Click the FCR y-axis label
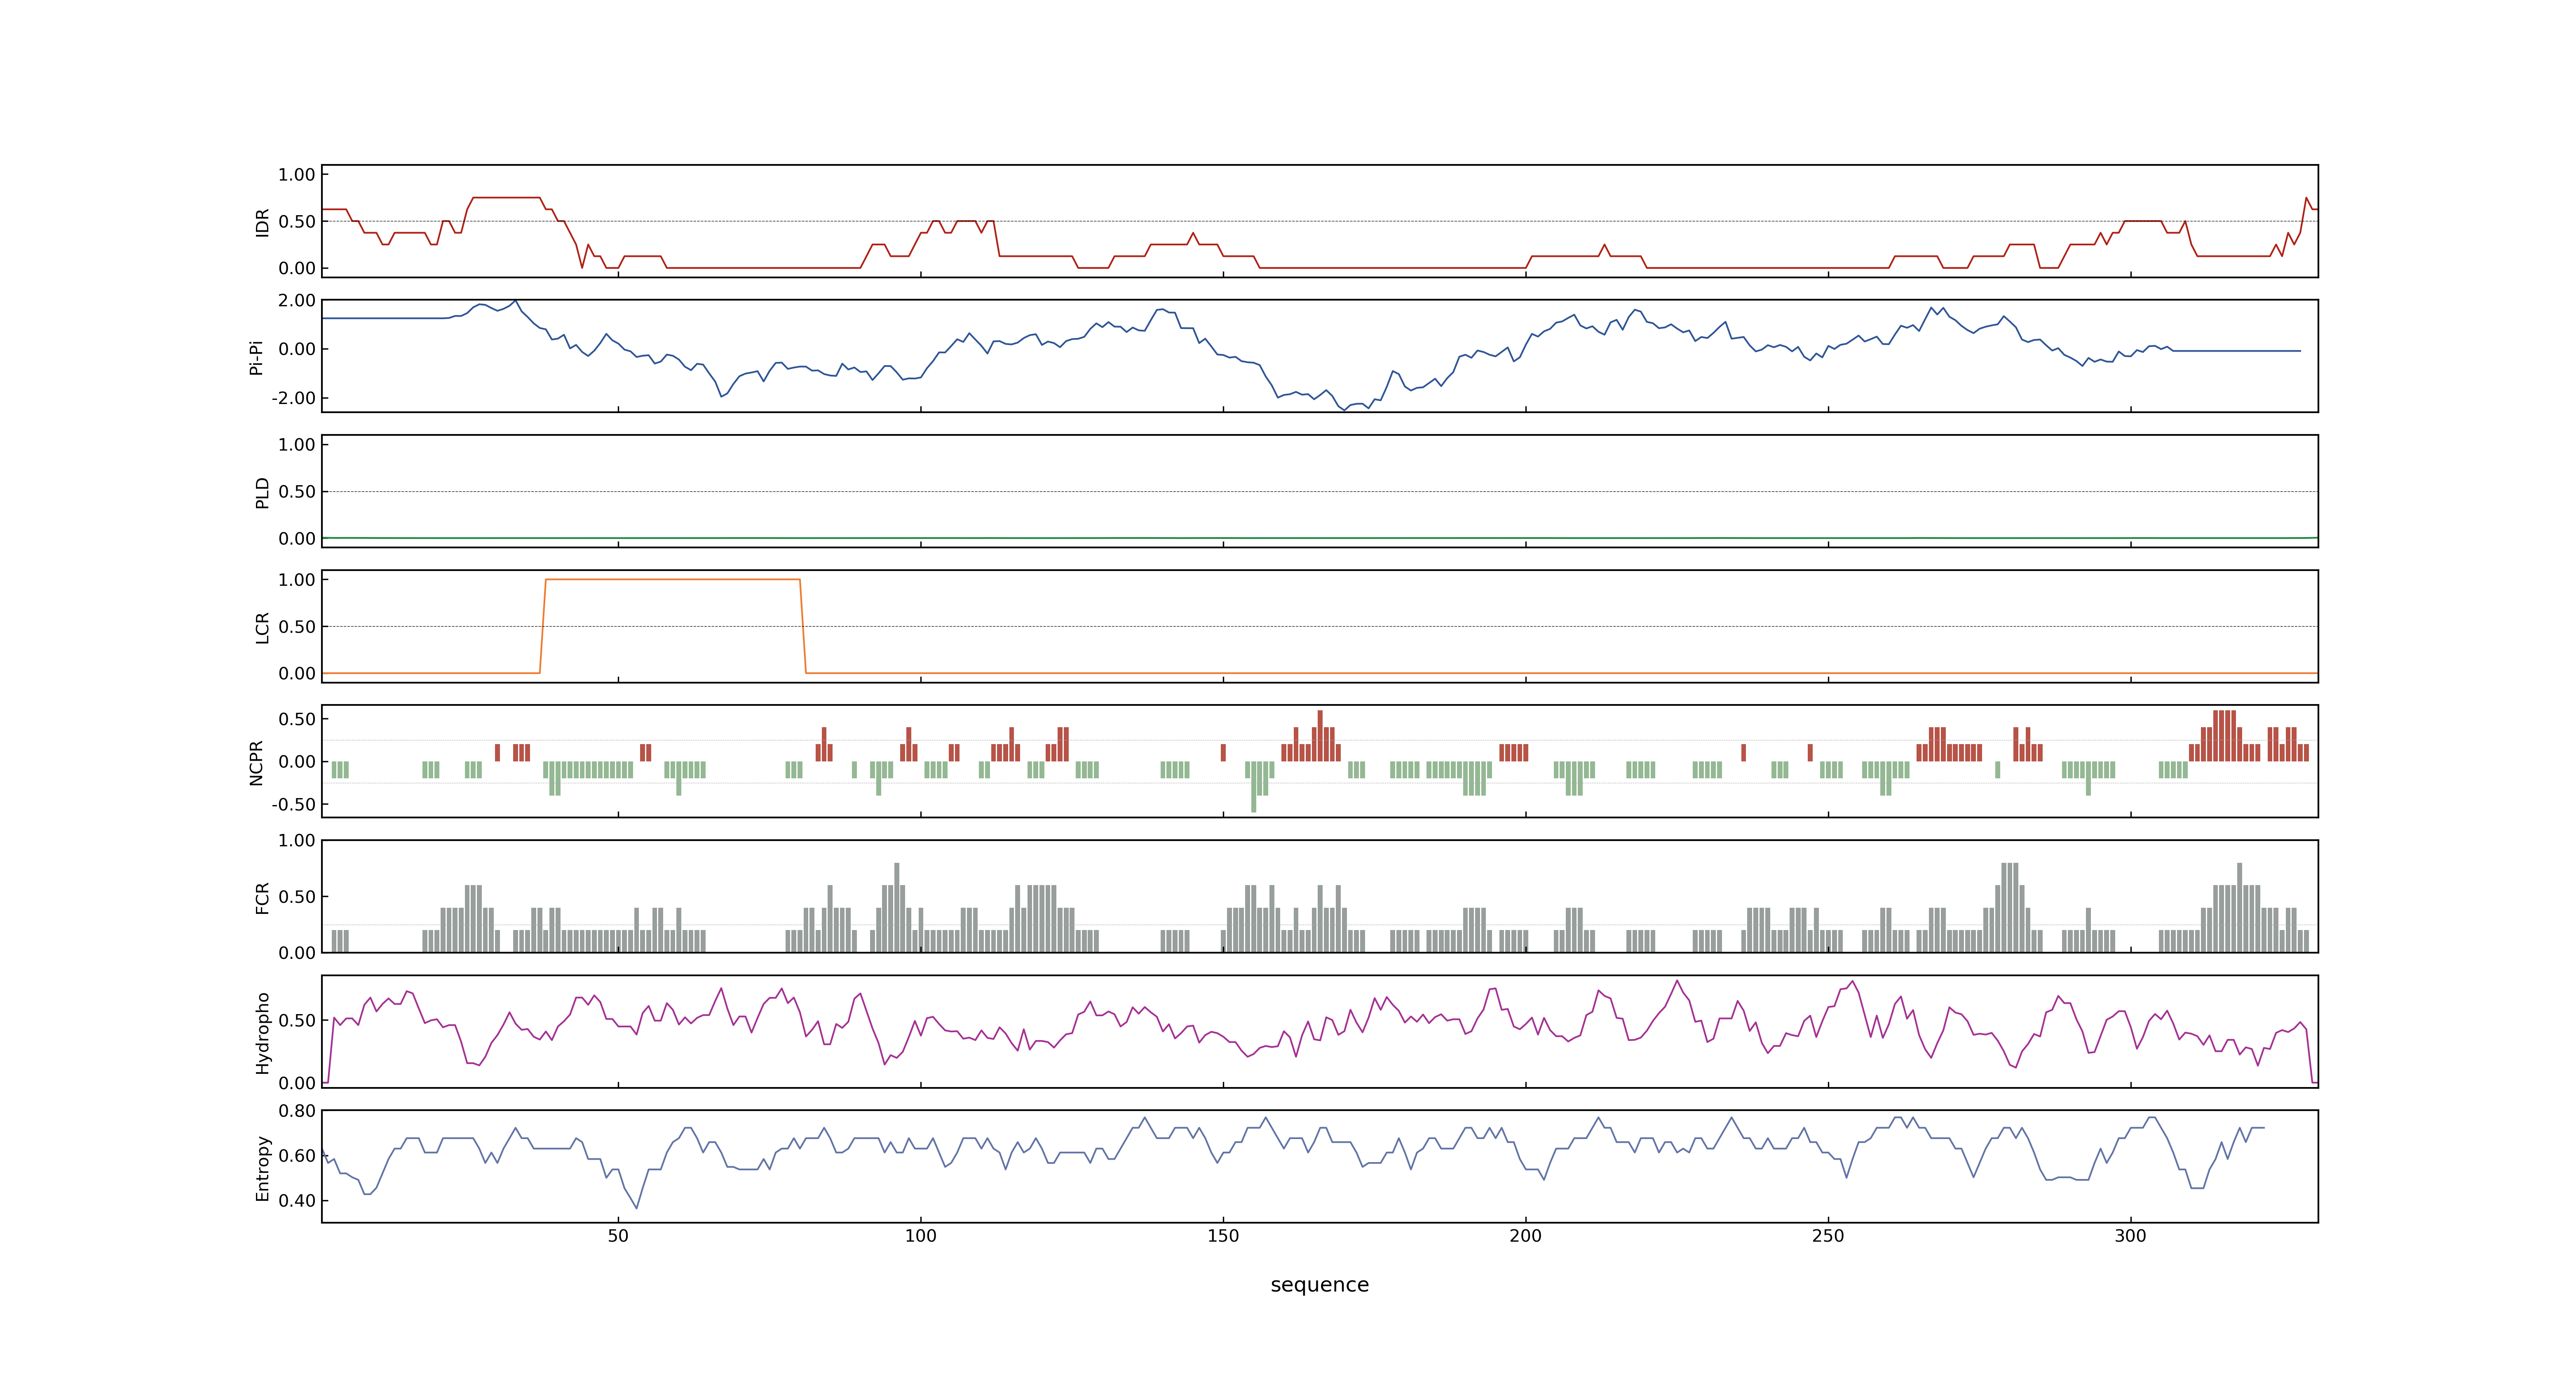Viewport: 2576px width, 1374px height. click(262, 898)
